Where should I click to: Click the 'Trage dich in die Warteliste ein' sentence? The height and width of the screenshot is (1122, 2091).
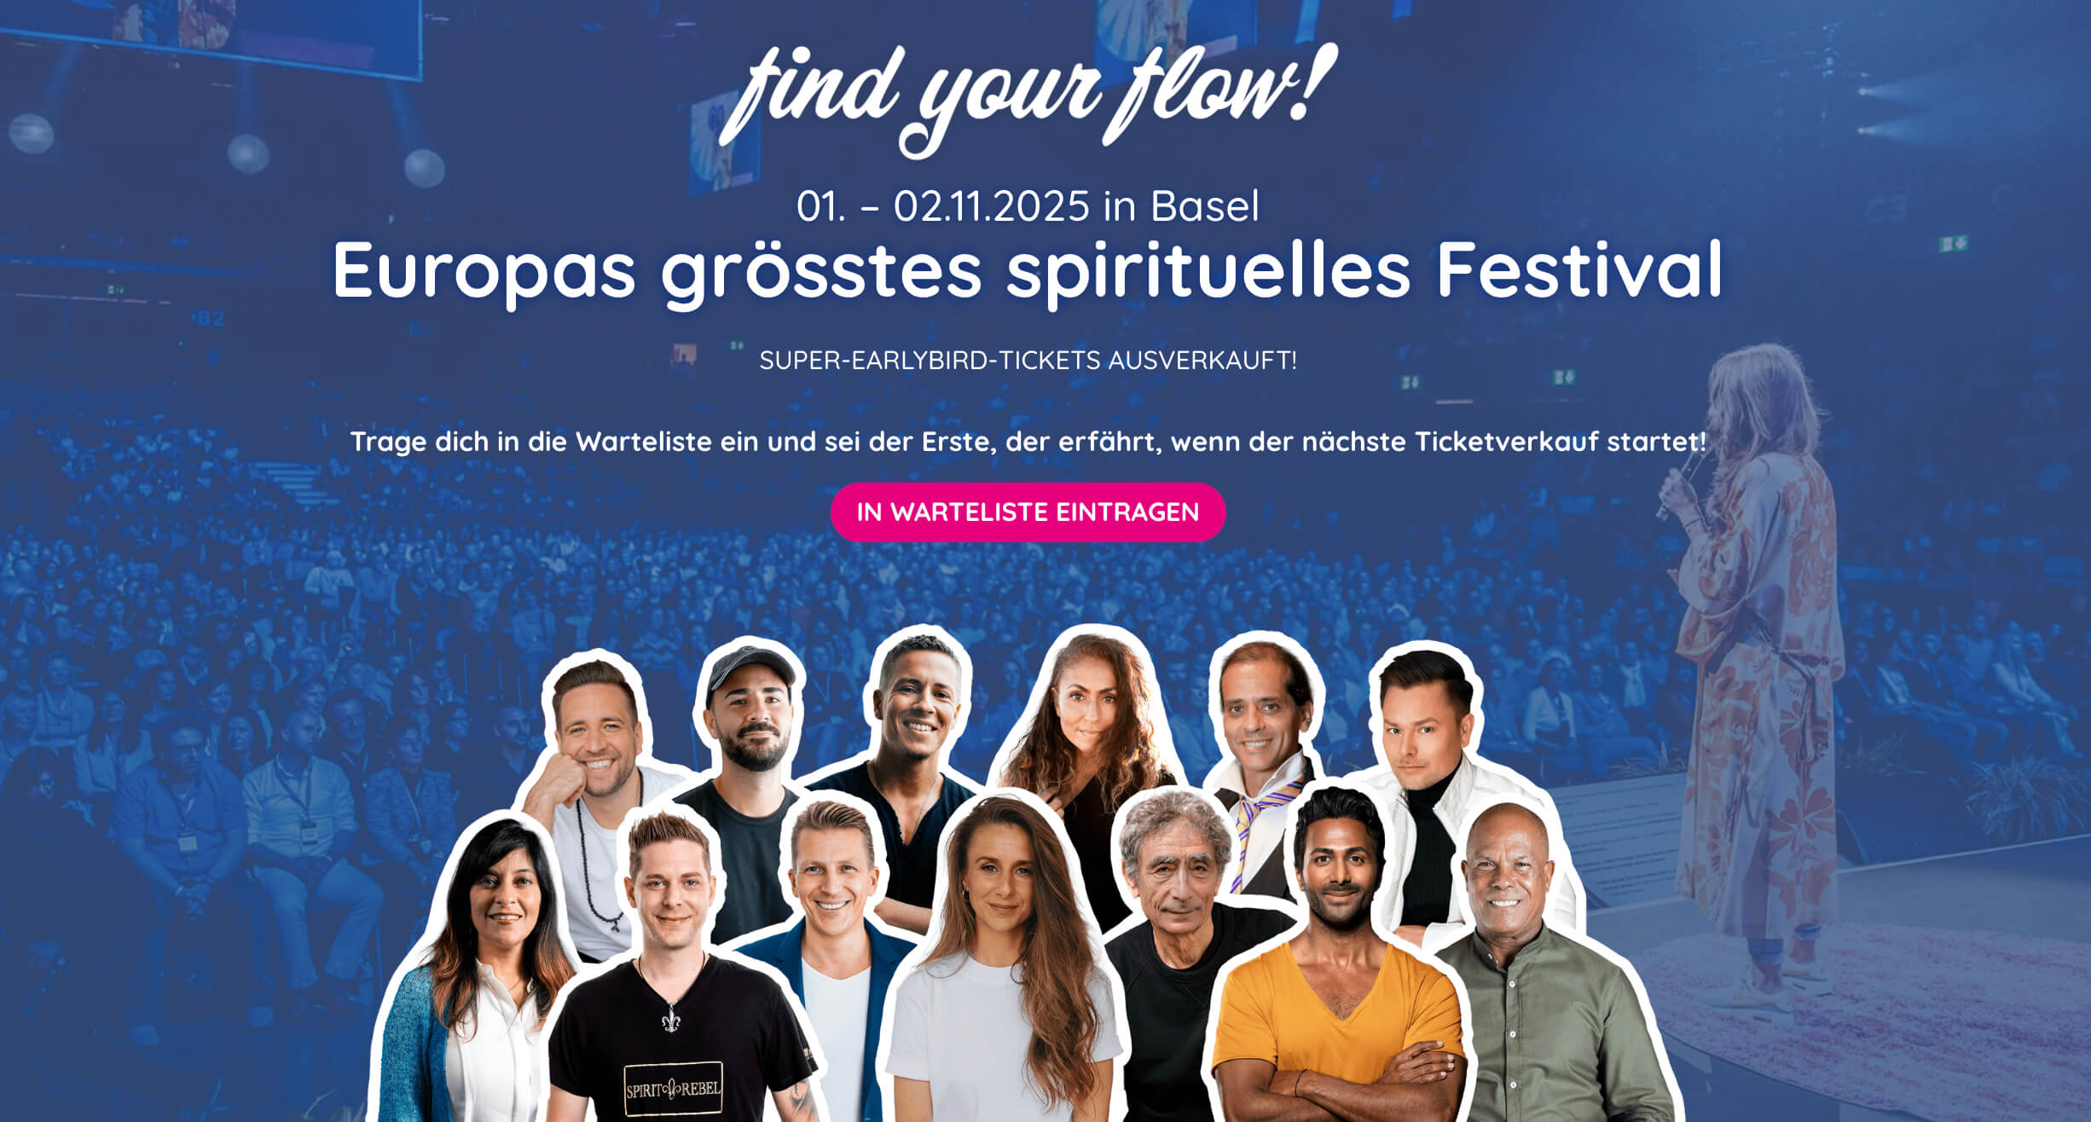click(1028, 442)
